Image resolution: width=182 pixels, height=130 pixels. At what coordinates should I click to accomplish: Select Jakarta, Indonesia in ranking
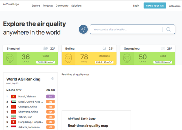pyautogui.click(x=29, y=127)
